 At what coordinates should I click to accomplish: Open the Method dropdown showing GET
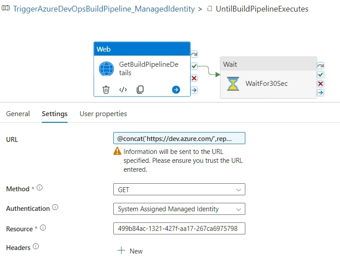(179, 189)
